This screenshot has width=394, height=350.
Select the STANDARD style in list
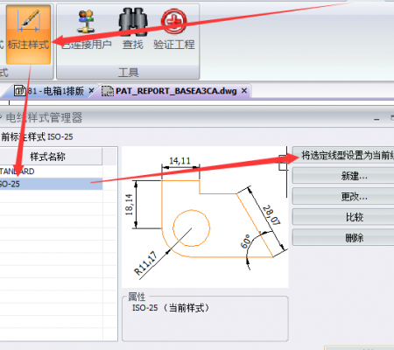coord(51,171)
